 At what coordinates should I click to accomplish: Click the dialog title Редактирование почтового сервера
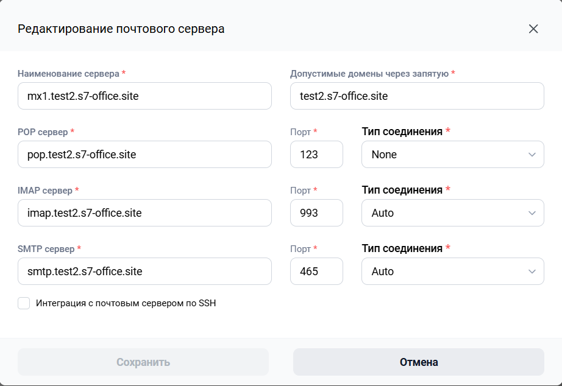[x=121, y=29]
